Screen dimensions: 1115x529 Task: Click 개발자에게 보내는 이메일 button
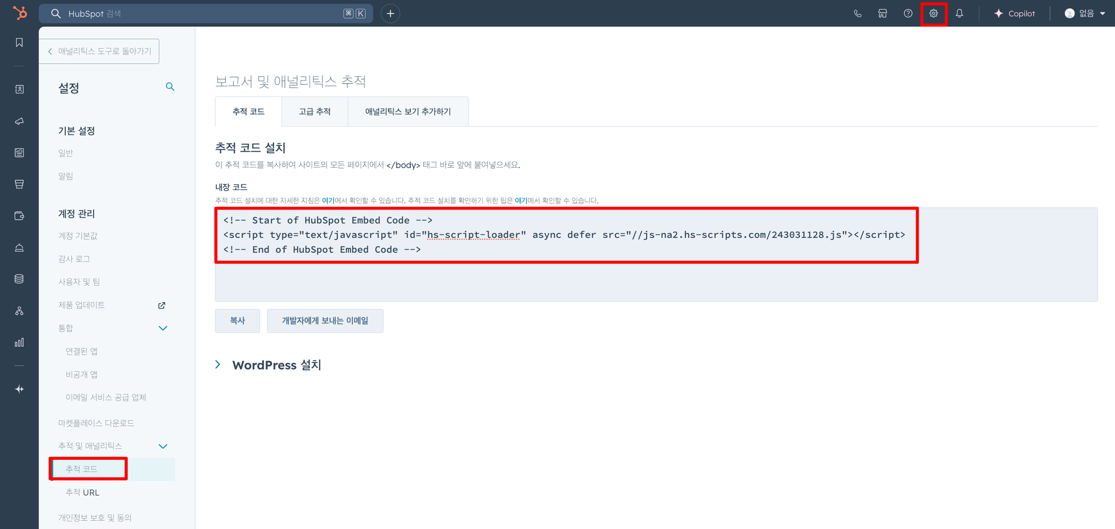(325, 321)
